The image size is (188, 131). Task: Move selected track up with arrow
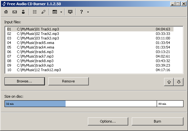pos(169,82)
